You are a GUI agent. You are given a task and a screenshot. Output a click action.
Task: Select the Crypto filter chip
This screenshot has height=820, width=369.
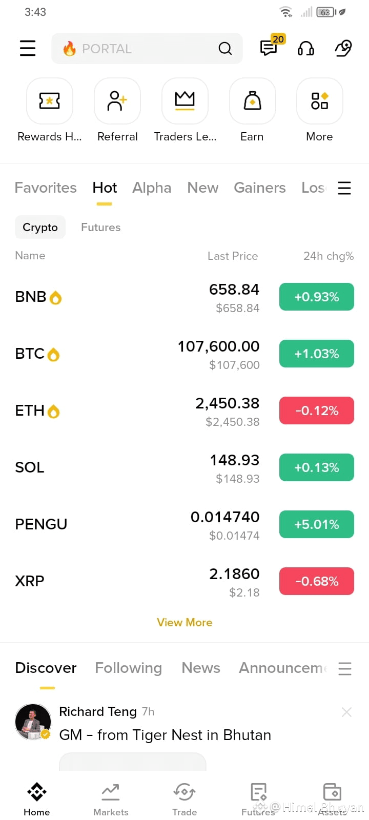(x=40, y=227)
